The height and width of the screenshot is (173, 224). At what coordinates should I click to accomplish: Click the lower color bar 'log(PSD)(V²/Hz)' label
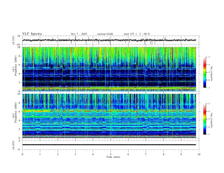(x=212, y=120)
